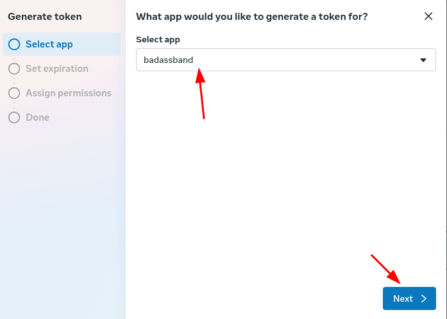Click dotted connector above the Done step
Screen dimensions: 447x319
(x=14, y=105)
